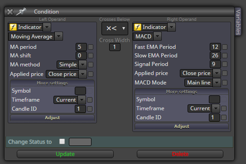This screenshot has height=164, width=246.
Task: Click Right Operand Adjust button
Action: 182,127
